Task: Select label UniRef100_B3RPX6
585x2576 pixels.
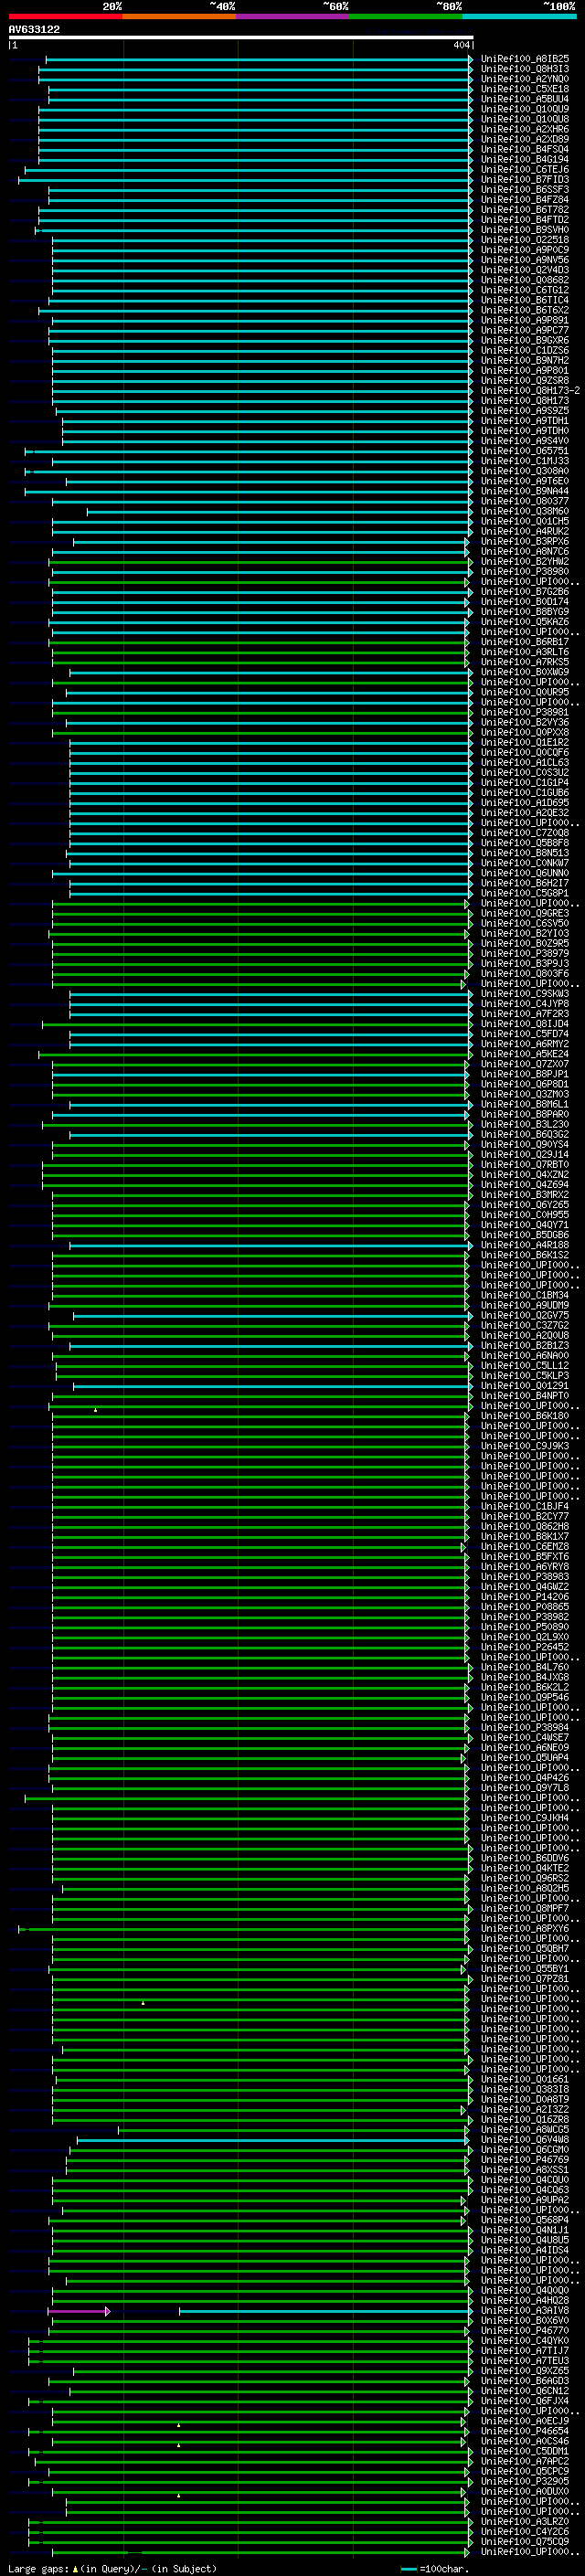Action: 525,542
